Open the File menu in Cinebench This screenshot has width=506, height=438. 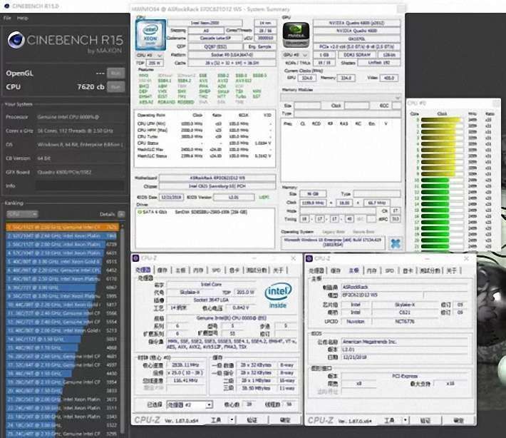pos(7,18)
